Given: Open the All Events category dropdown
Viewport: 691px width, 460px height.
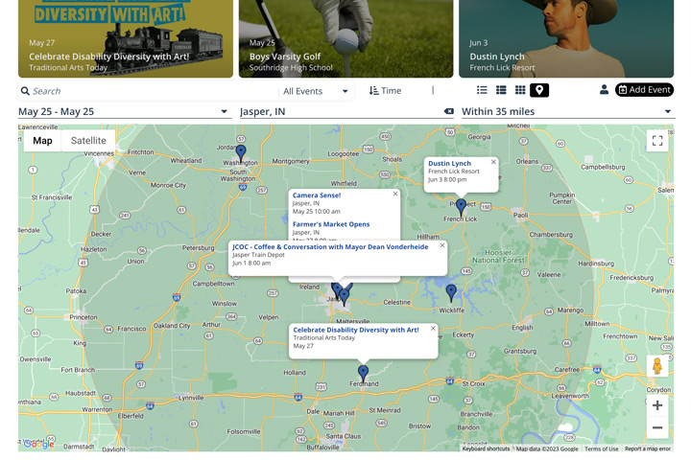Looking at the screenshot, I should 316,91.
